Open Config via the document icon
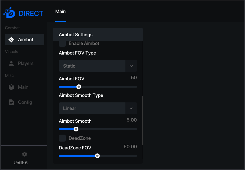Viewport: 245px width, 170px height. tap(11, 102)
